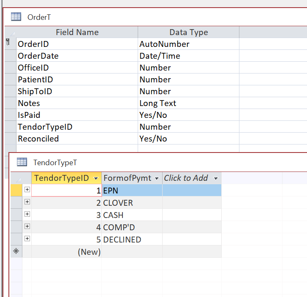307x297 pixels.
Task: Click the DECLINED cell in FormofPymt
Action: point(132,239)
